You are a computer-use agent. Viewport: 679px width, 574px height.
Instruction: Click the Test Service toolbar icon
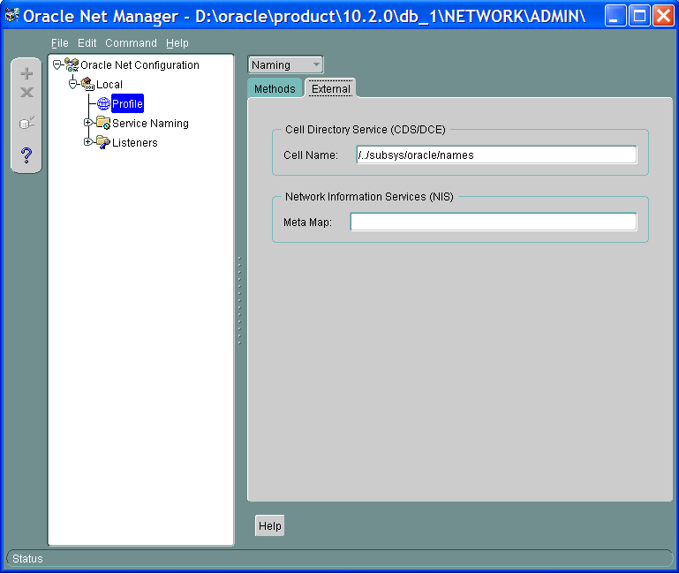pyautogui.click(x=26, y=123)
